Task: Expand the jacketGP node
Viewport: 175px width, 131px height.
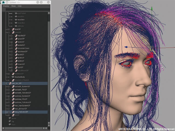Action: click(11, 45)
